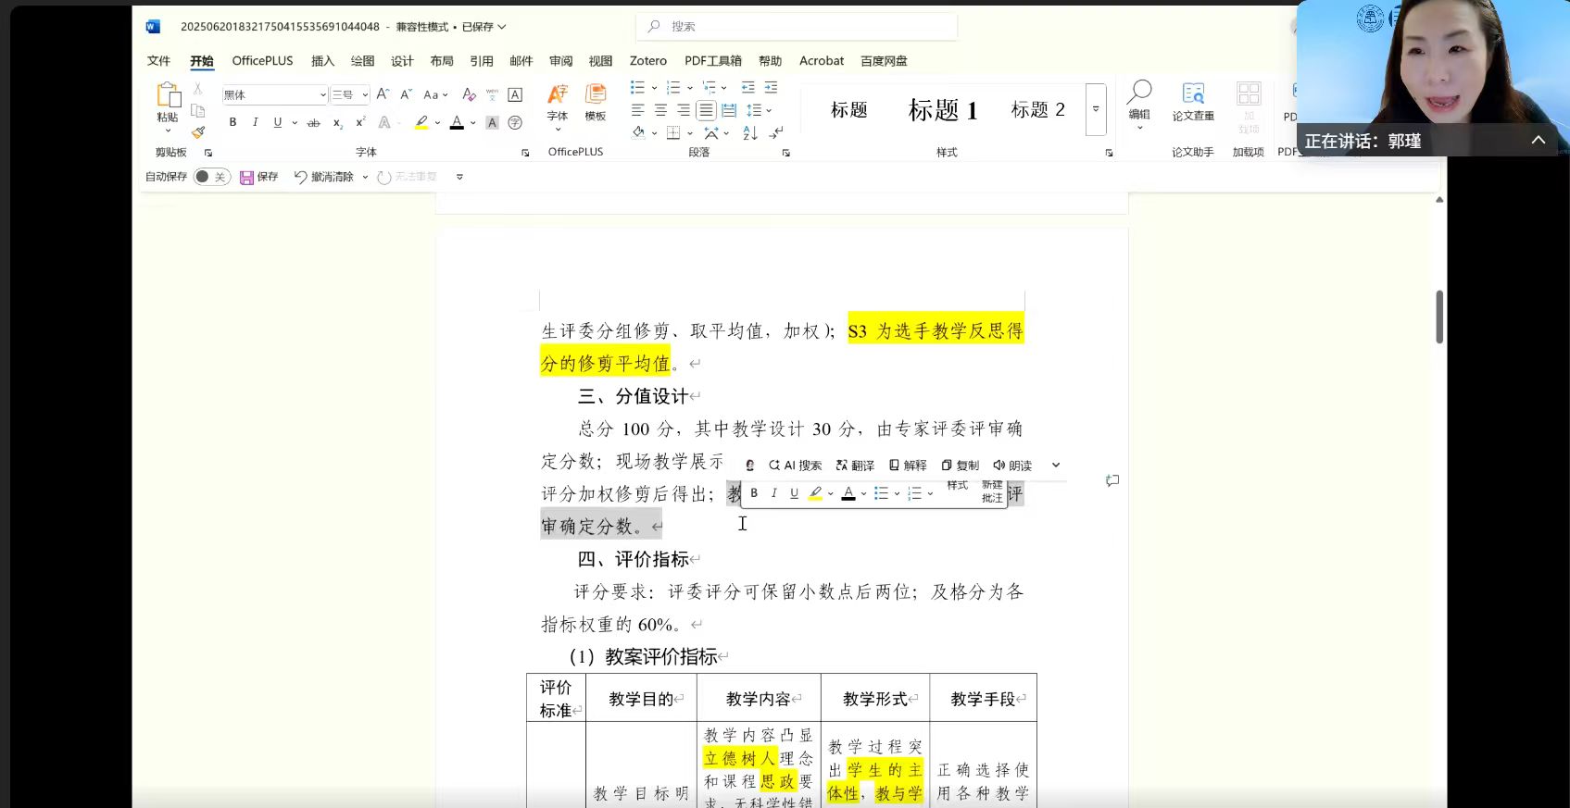1570x808 pixels.
Task: Open the 插入 (Insert) ribbon tab
Action: [x=322, y=61]
